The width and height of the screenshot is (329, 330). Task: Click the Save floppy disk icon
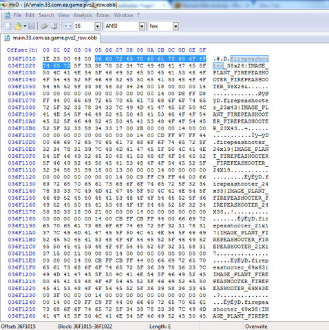(x=32, y=26)
